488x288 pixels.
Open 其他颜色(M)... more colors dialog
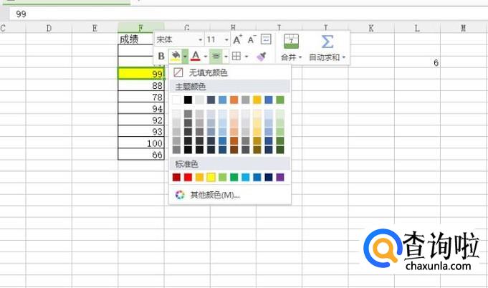click(x=229, y=195)
